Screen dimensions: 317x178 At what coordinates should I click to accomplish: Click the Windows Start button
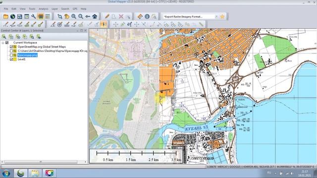[6, 173]
